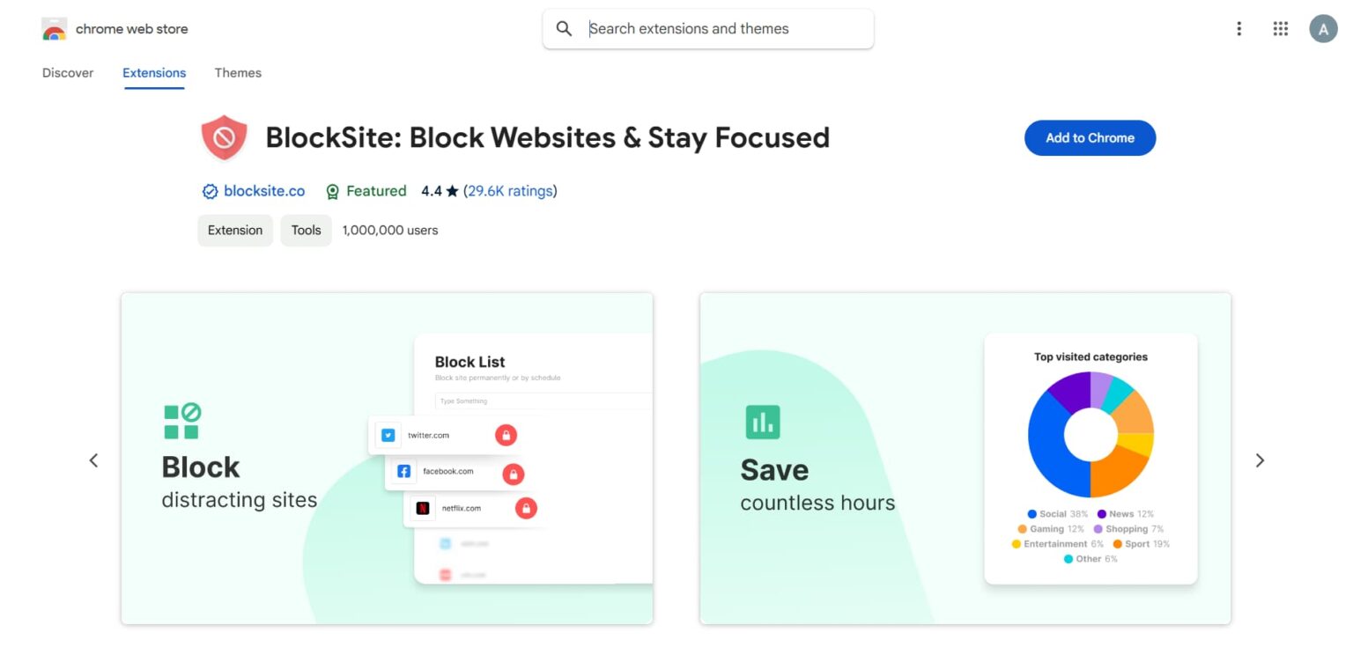Switch to the Discover tab

[x=68, y=73]
